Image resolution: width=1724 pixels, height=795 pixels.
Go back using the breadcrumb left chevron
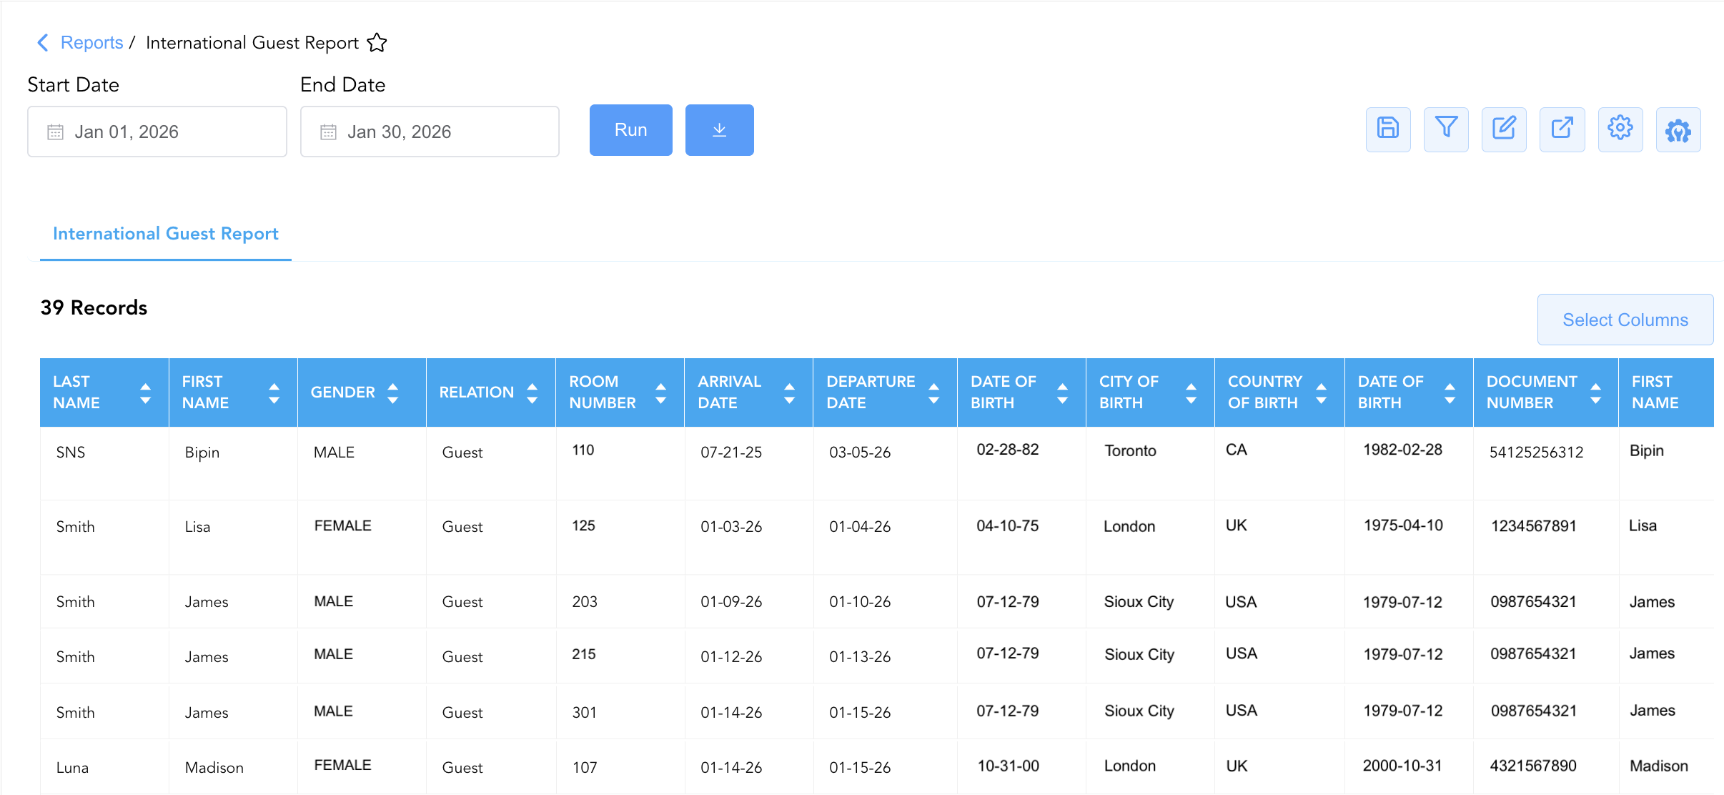[43, 43]
